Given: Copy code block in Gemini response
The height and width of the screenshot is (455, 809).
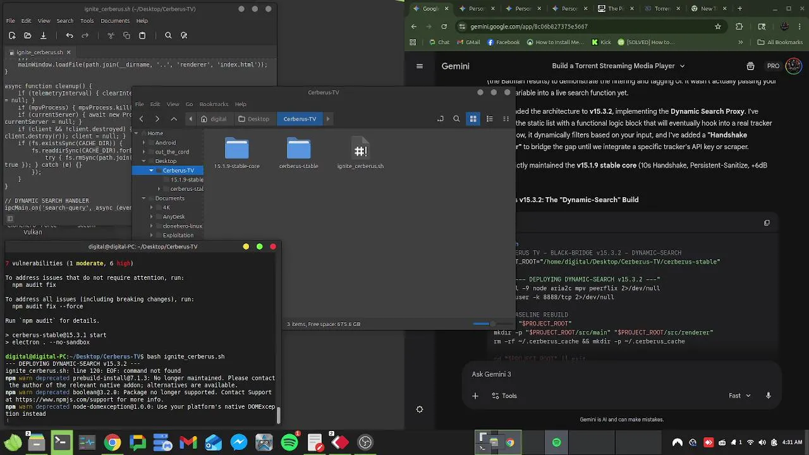Looking at the screenshot, I should pyautogui.click(x=767, y=222).
